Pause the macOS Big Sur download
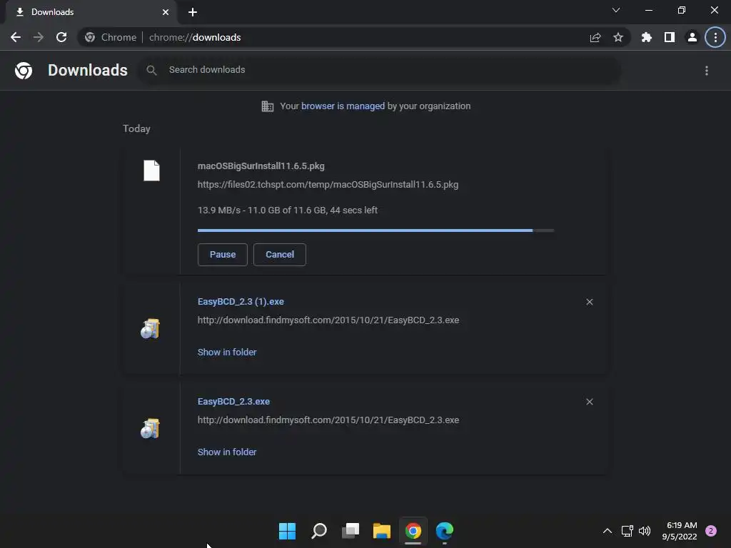The width and height of the screenshot is (731, 548). pyautogui.click(x=223, y=255)
